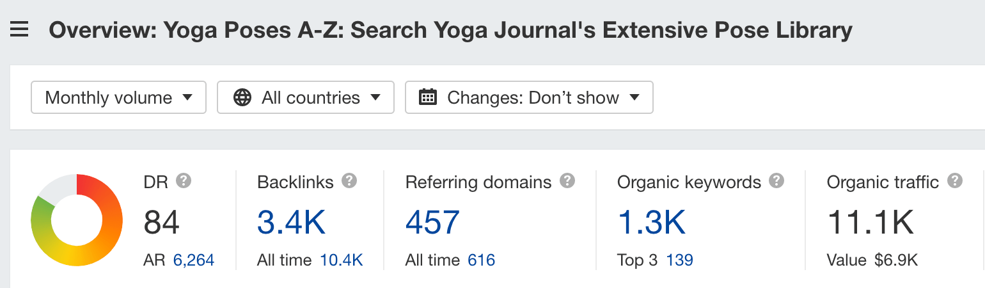The height and width of the screenshot is (288, 985).
Task: Click the DR help question-mark icon
Action: point(184,181)
